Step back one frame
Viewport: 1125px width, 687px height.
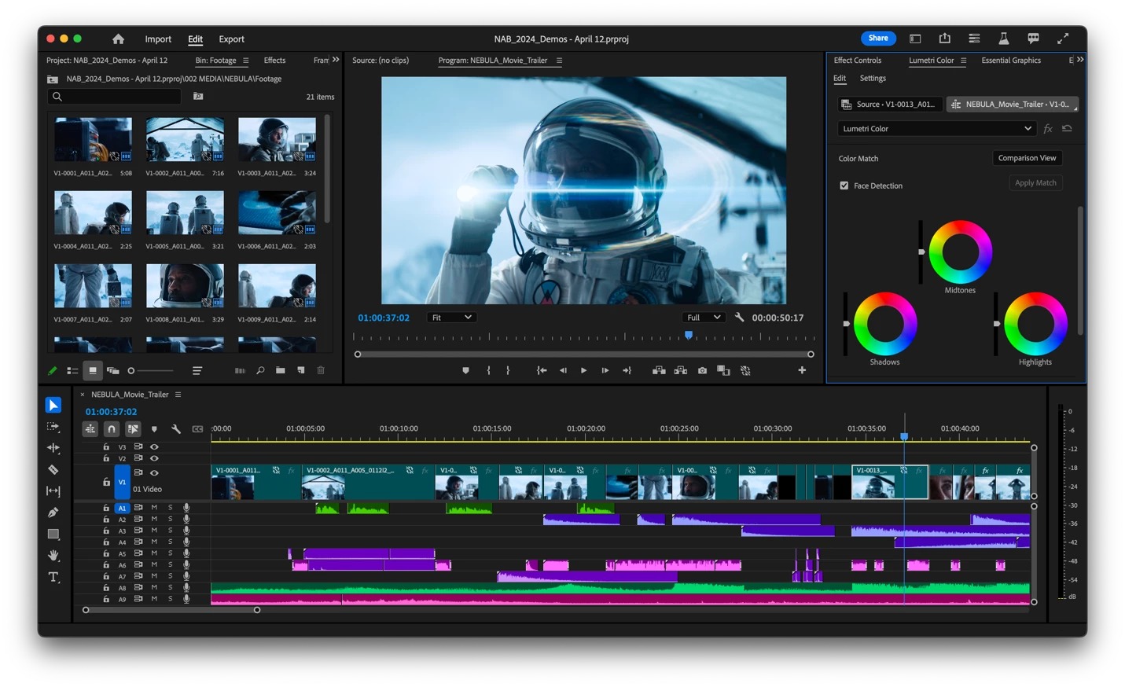coord(563,370)
